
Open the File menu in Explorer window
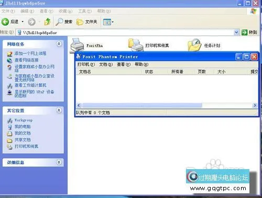tap(8, 11)
